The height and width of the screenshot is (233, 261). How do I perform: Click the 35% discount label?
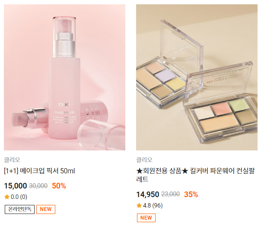(x=191, y=195)
